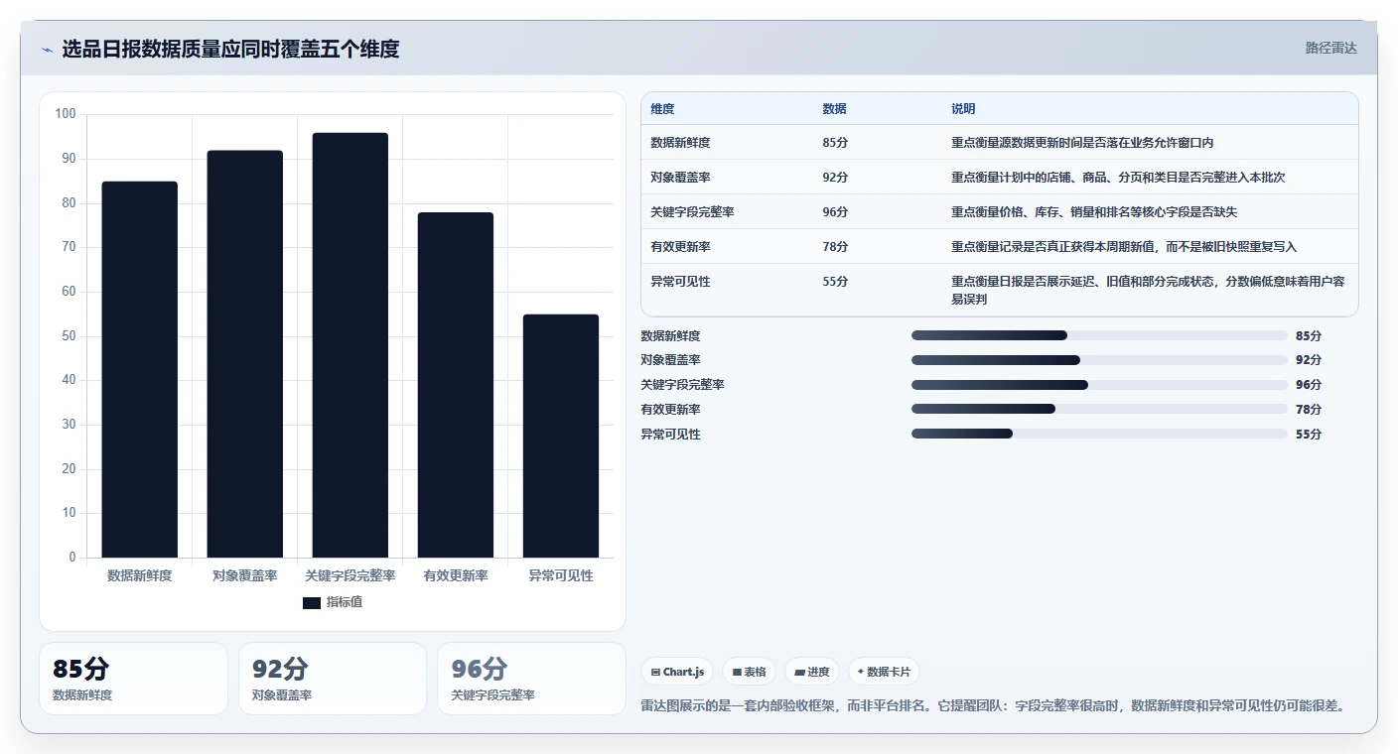
Task: Click the description about 业务允许窗口
Action: click(x=1082, y=143)
